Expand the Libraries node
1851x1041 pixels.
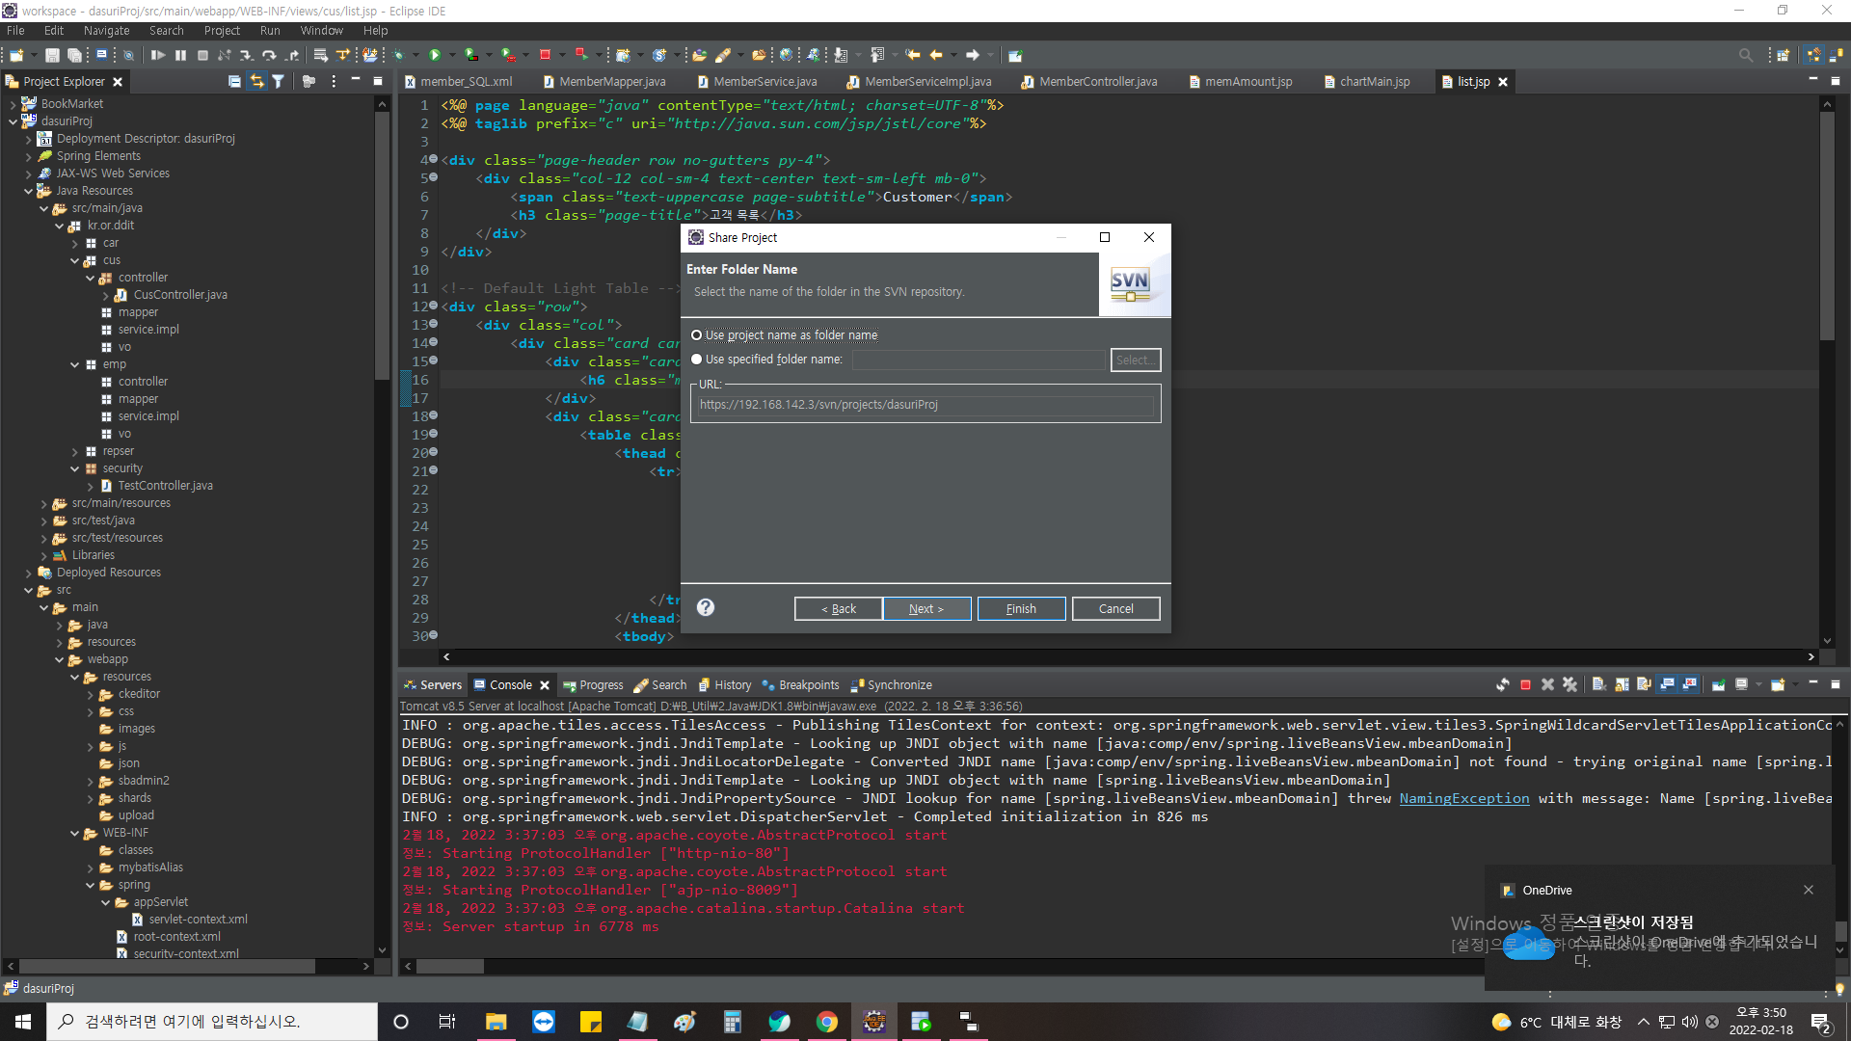tap(44, 555)
